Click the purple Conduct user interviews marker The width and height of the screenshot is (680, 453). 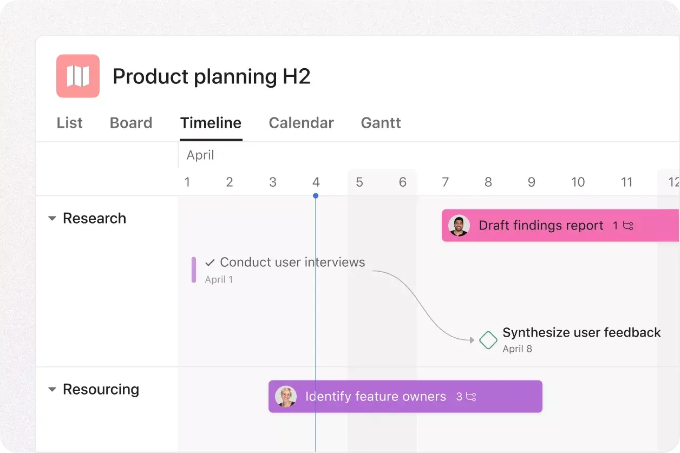tap(193, 269)
